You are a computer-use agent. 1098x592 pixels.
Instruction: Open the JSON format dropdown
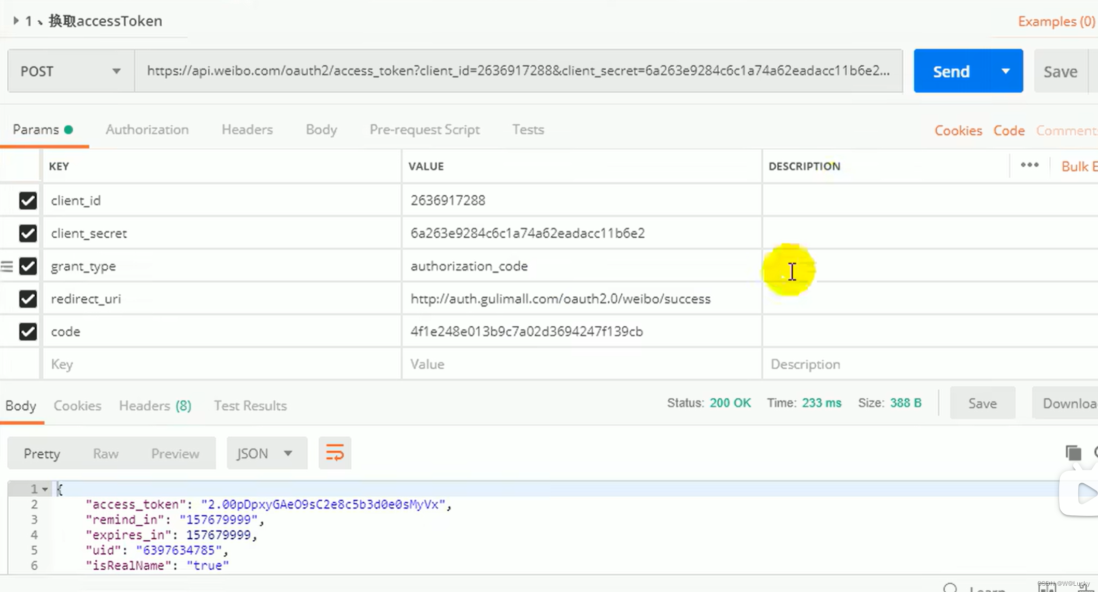(x=266, y=453)
